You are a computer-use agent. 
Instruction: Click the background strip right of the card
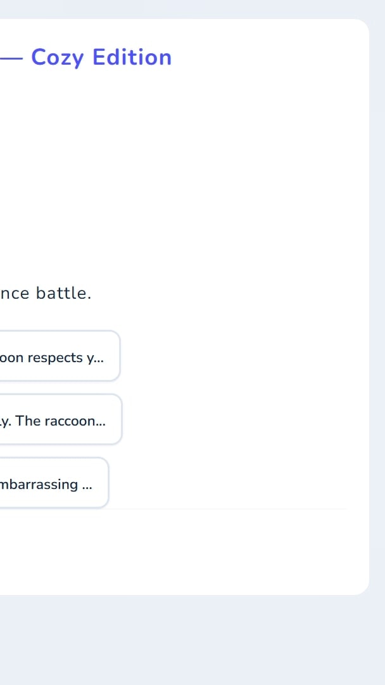pyautogui.click(x=377, y=317)
